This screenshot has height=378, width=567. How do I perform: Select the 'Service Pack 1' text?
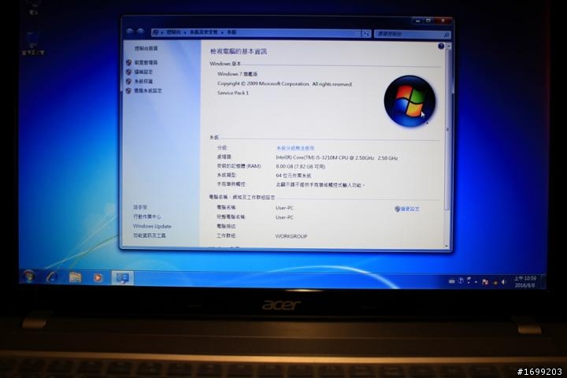pos(233,93)
